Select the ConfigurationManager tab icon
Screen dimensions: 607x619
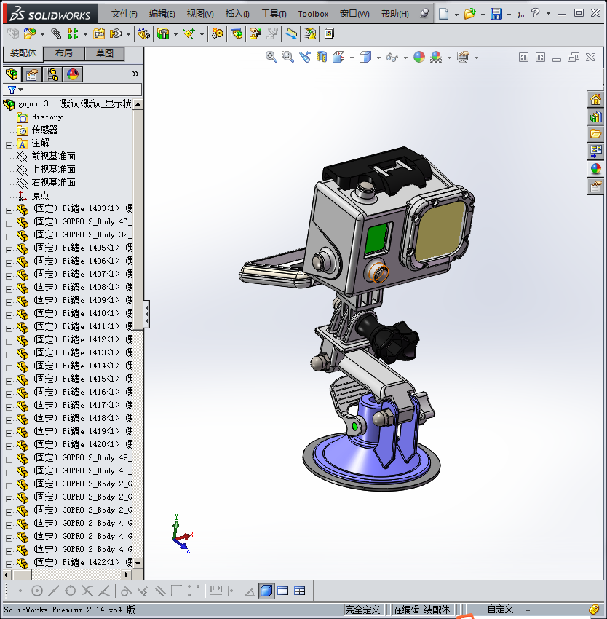(52, 74)
